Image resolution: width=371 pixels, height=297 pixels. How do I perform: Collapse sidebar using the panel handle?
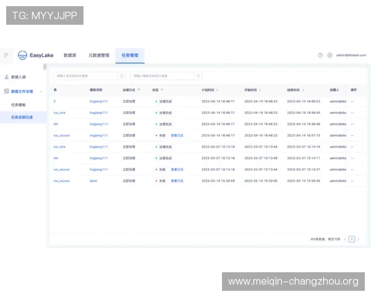[x=45, y=67]
